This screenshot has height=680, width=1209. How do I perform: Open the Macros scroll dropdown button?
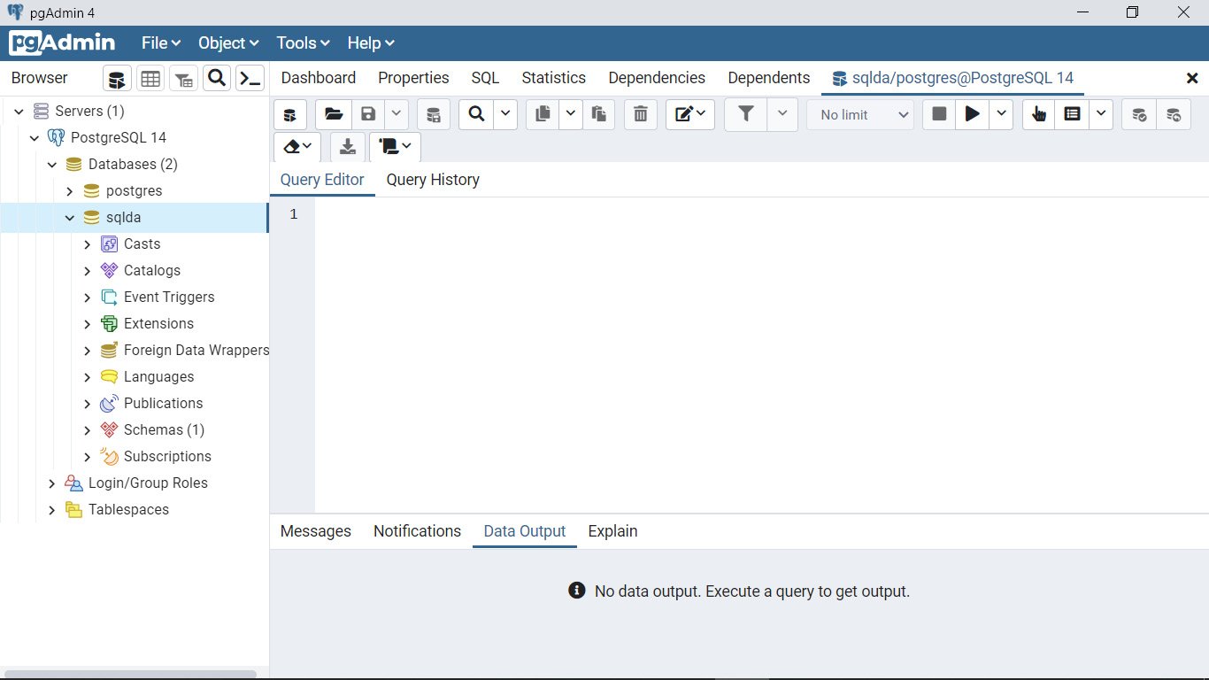point(395,147)
